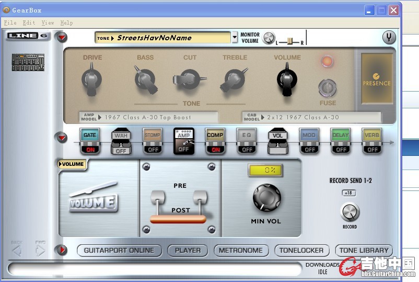Click the DRIVE amp knob
This screenshot has width=419, height=282.
tap(91, 80)
